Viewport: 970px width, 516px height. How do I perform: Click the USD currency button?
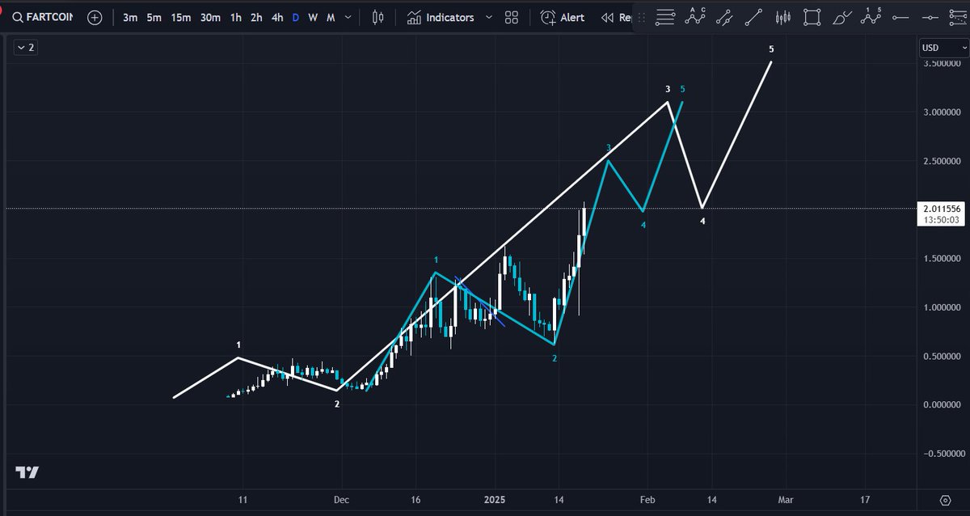tap(942, 48)
